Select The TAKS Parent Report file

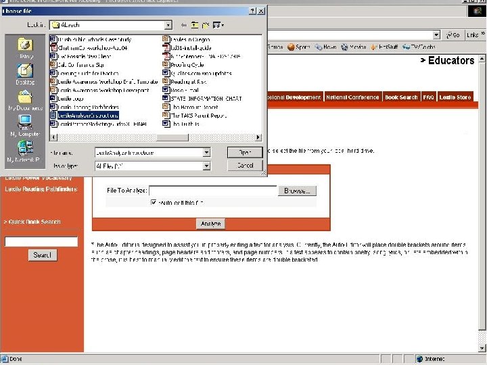pyautogui.click(x=195, y=116)
